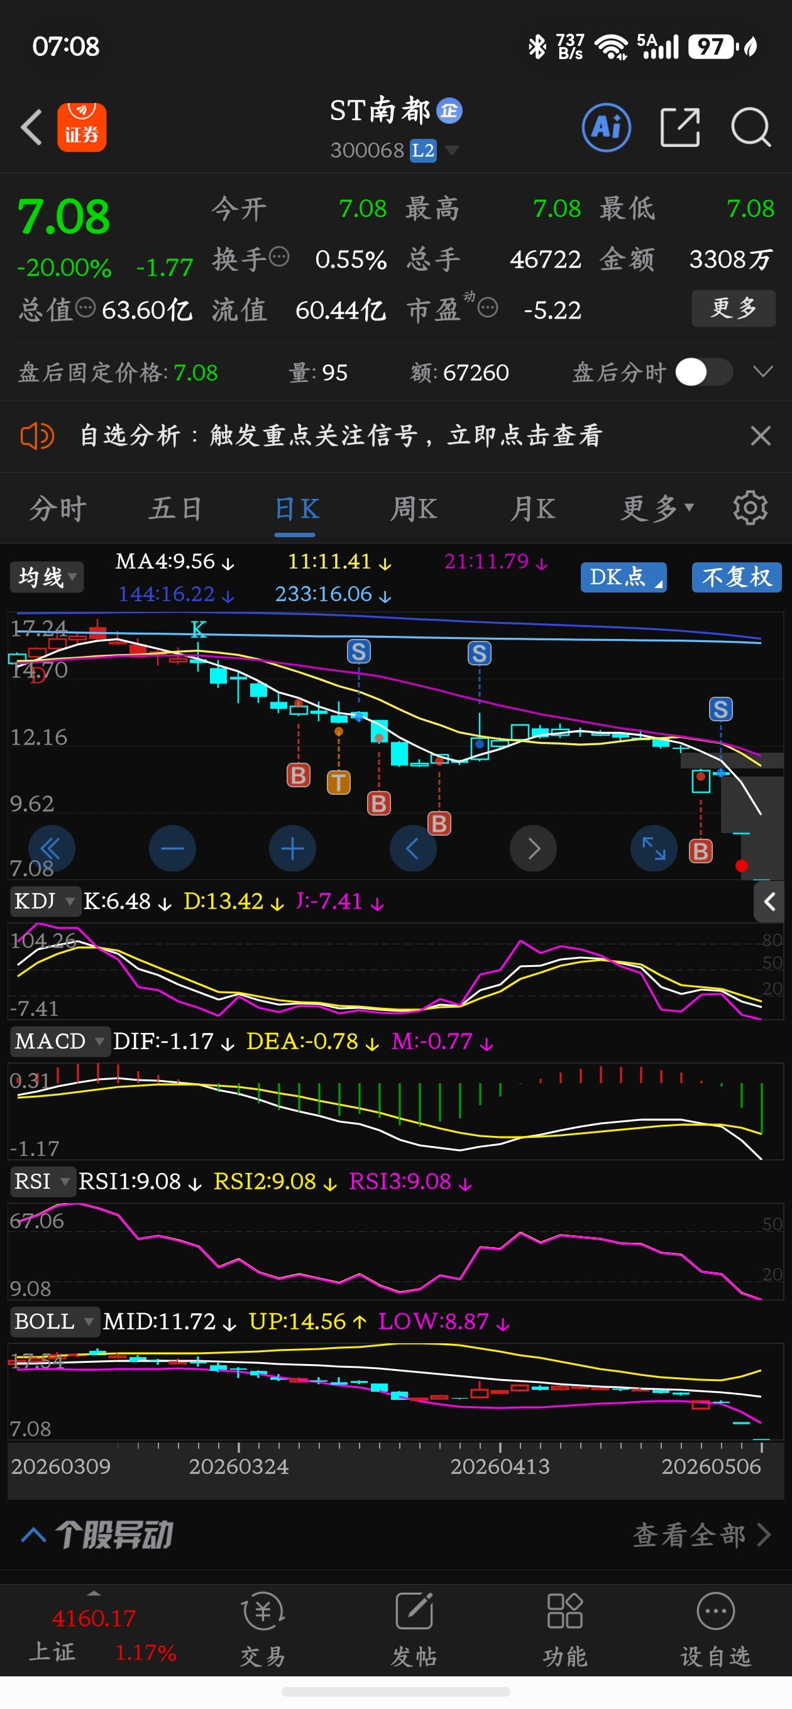The width and height of the screenshot is (792, 1709).
Task: Dismiss the 自选分析 notification banner
Action: (761, 436)
